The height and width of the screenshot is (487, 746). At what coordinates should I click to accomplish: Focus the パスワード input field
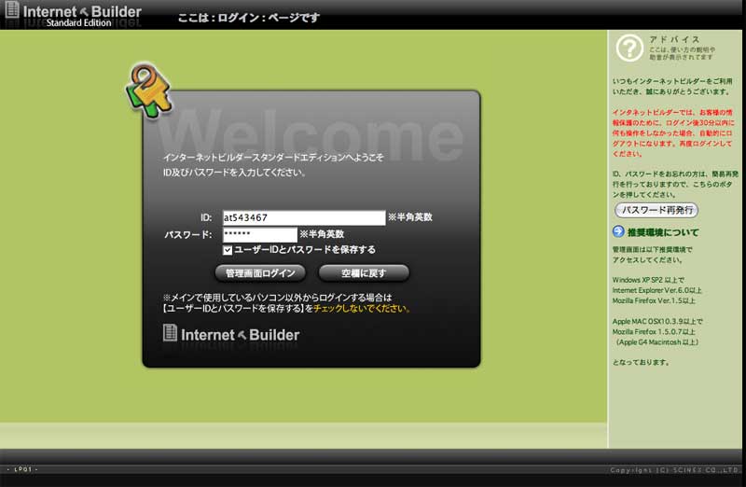coord(259,234)
